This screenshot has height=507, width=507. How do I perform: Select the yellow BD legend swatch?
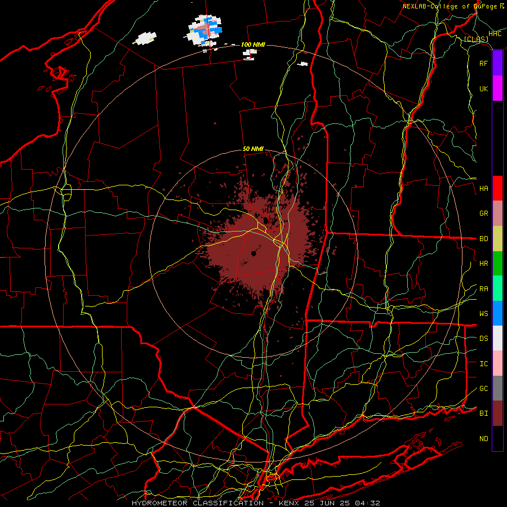pos(497,239)
